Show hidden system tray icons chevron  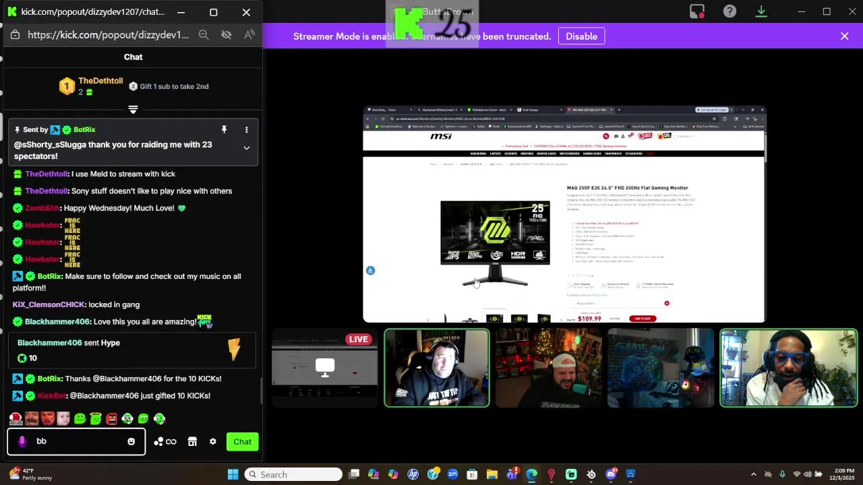pos(753,474)
